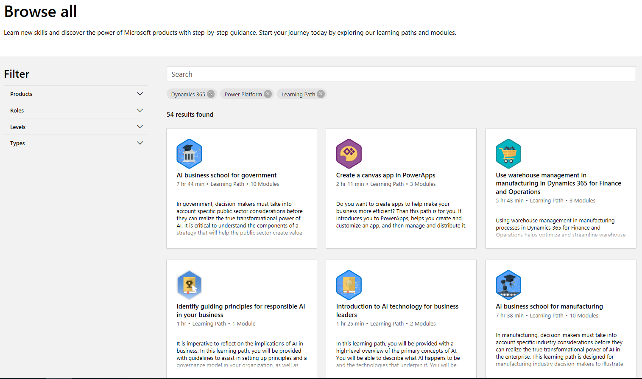Remove the Learning Path filter tag

pos(321,94)
